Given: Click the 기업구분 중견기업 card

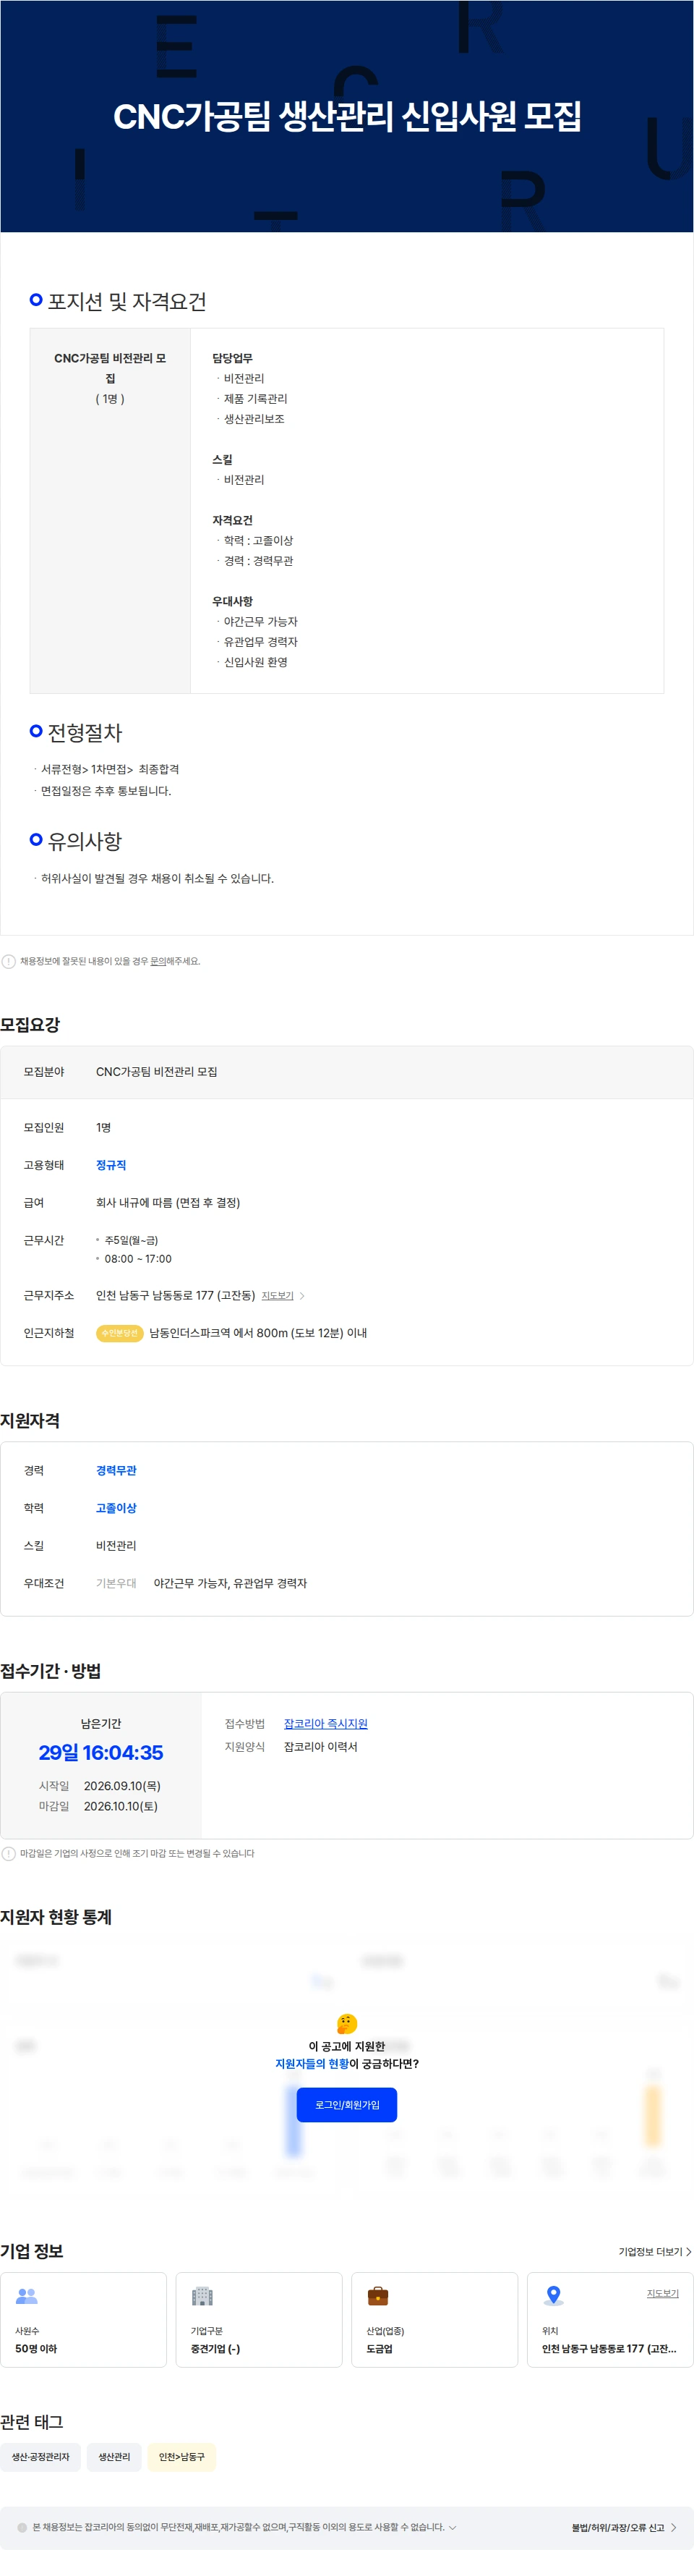Looking at the screenshot, I should coord(259,2319).
